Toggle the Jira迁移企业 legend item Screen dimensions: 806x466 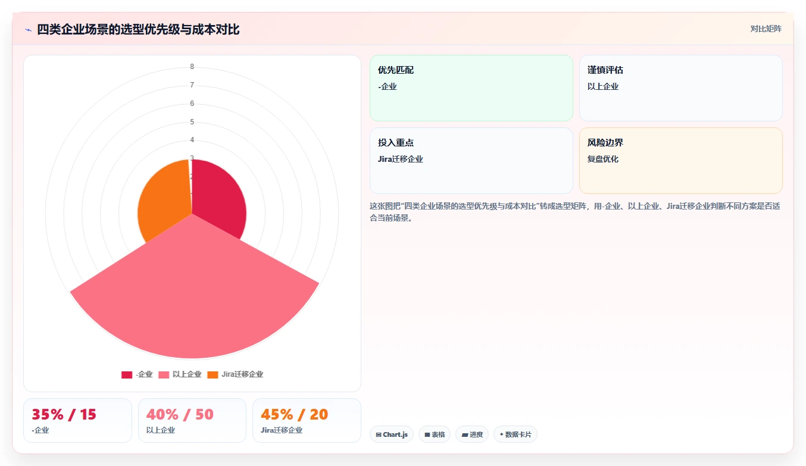click(x=235, y=374)
